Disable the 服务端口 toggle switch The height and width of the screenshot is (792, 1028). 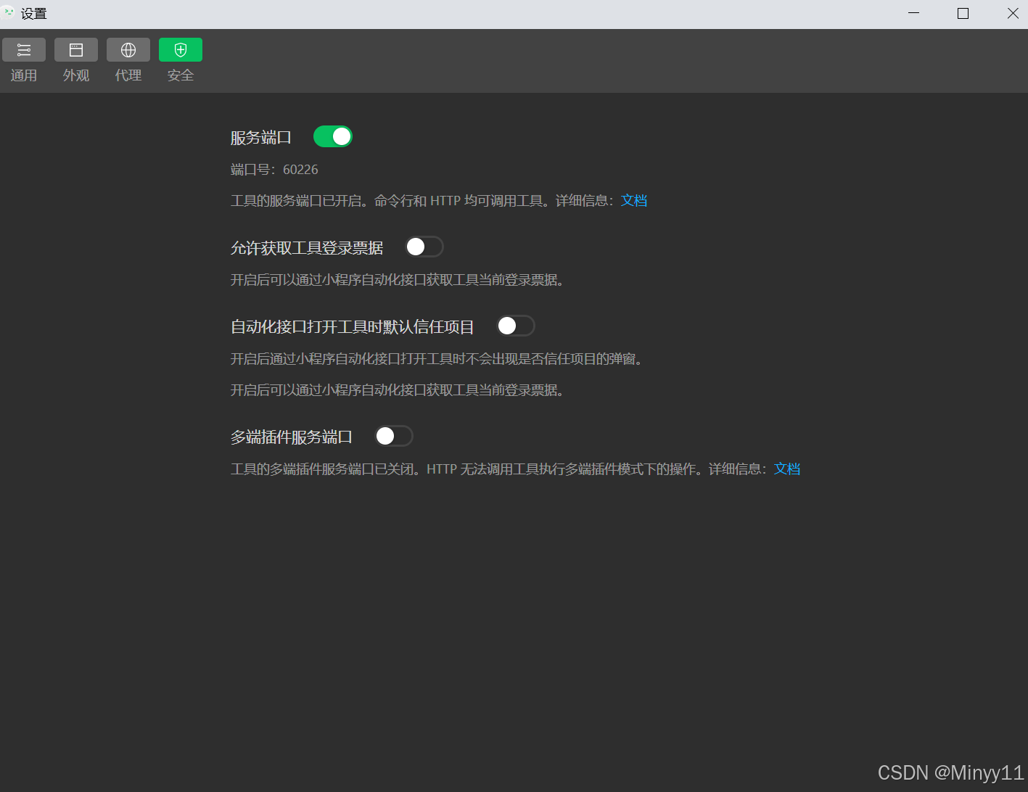(x=333, y=136)
